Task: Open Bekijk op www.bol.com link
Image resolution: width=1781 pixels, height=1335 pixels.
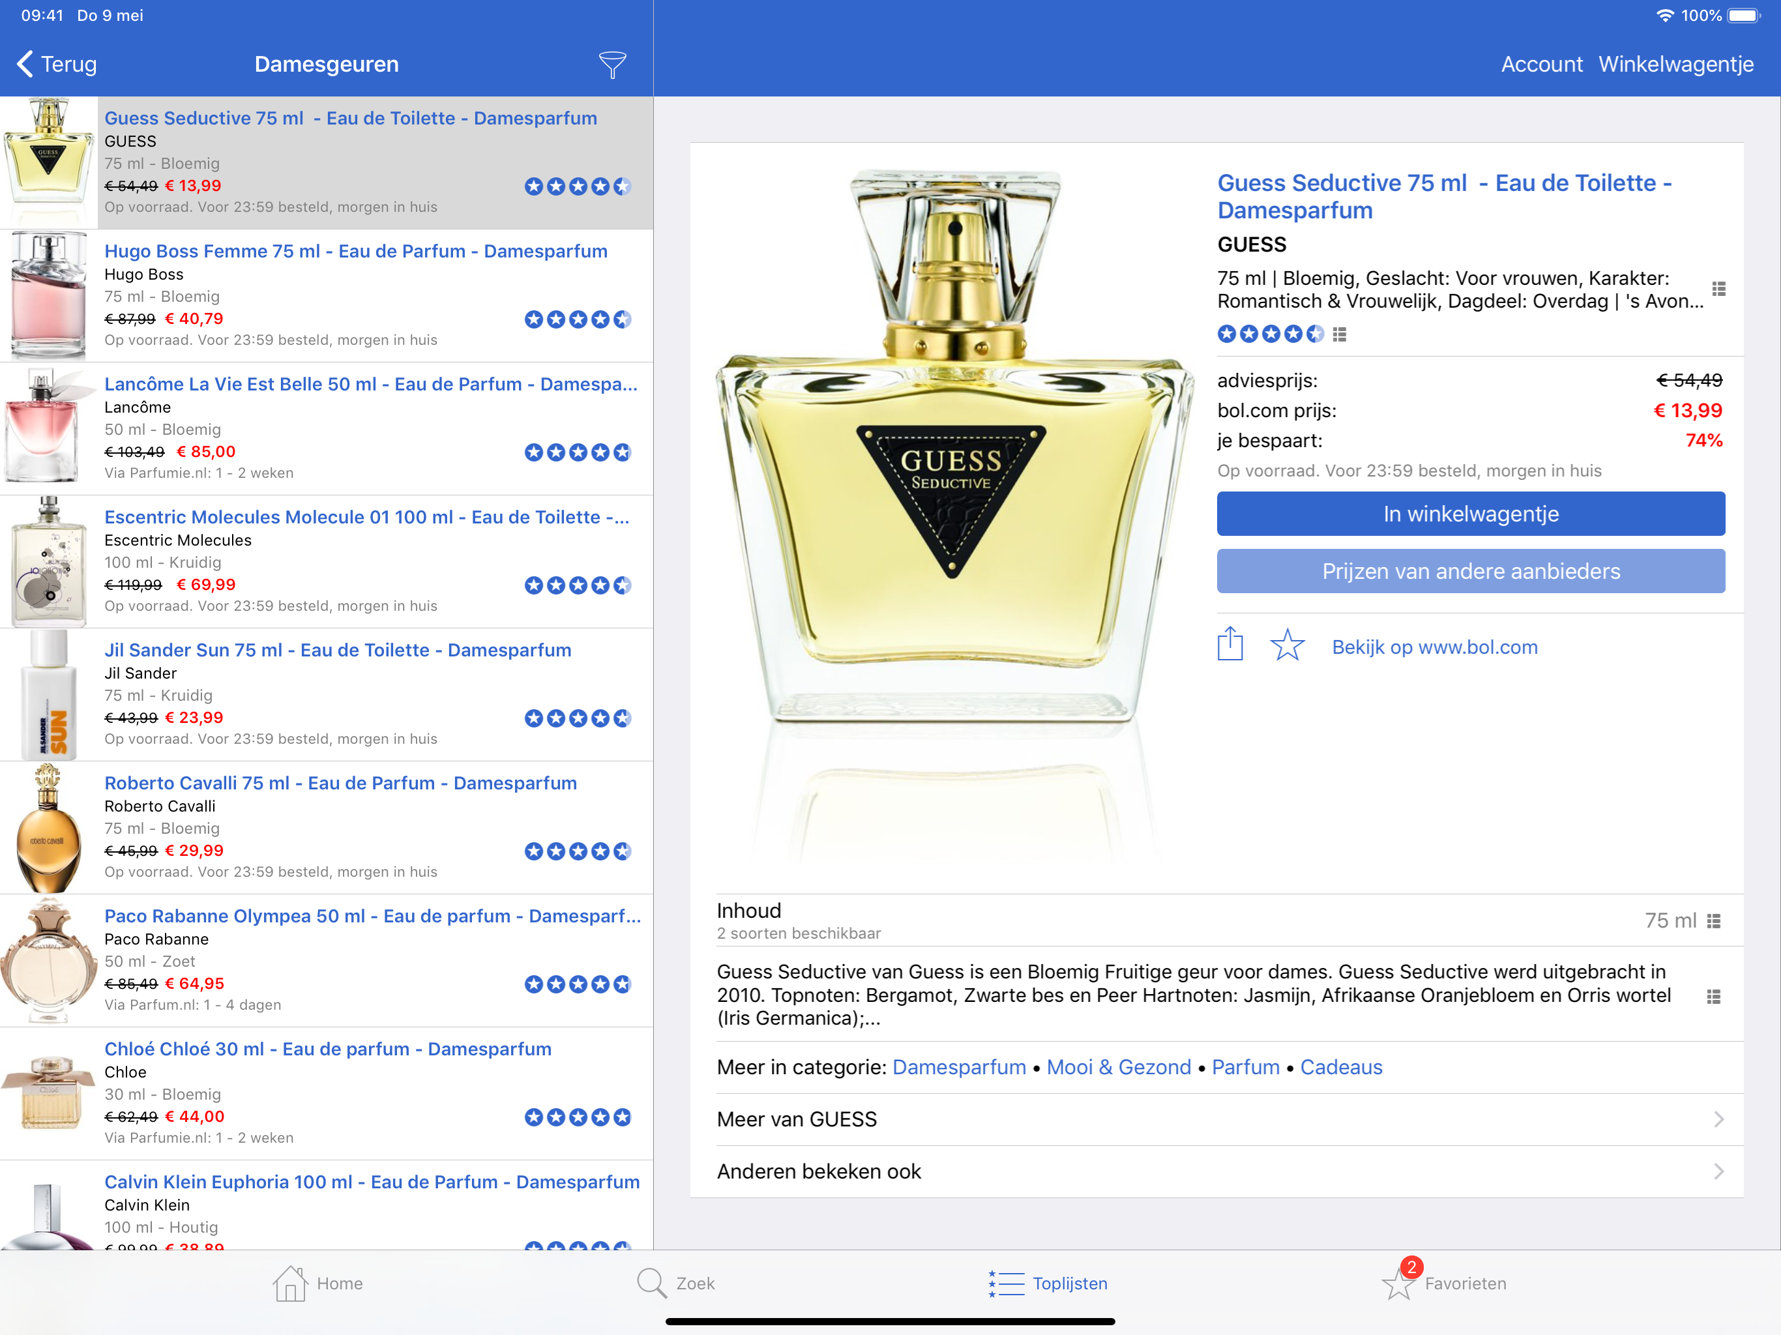Action: tap(1434, 647)
